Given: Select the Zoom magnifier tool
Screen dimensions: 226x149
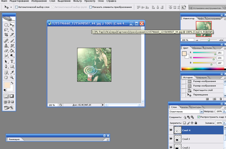Looking at the screenshot, I should pos(12,77).
